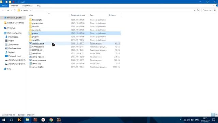
Task: Select the scriptfiles folder icon
Action: click(x=30, y=40)
